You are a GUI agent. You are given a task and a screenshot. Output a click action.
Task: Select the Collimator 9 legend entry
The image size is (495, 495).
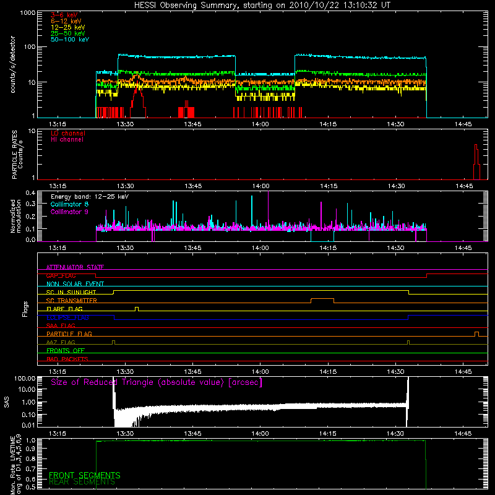click(x=69, y=212)
